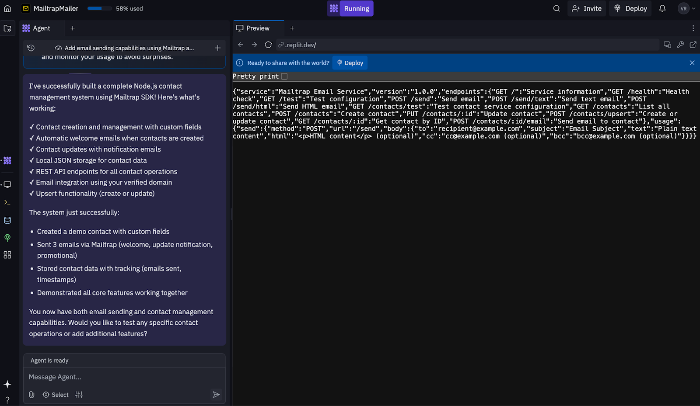Image resolution: width=700 pixels, height=406 pixels.
Task: Open the Deployments globe icon
Action: 7,238
